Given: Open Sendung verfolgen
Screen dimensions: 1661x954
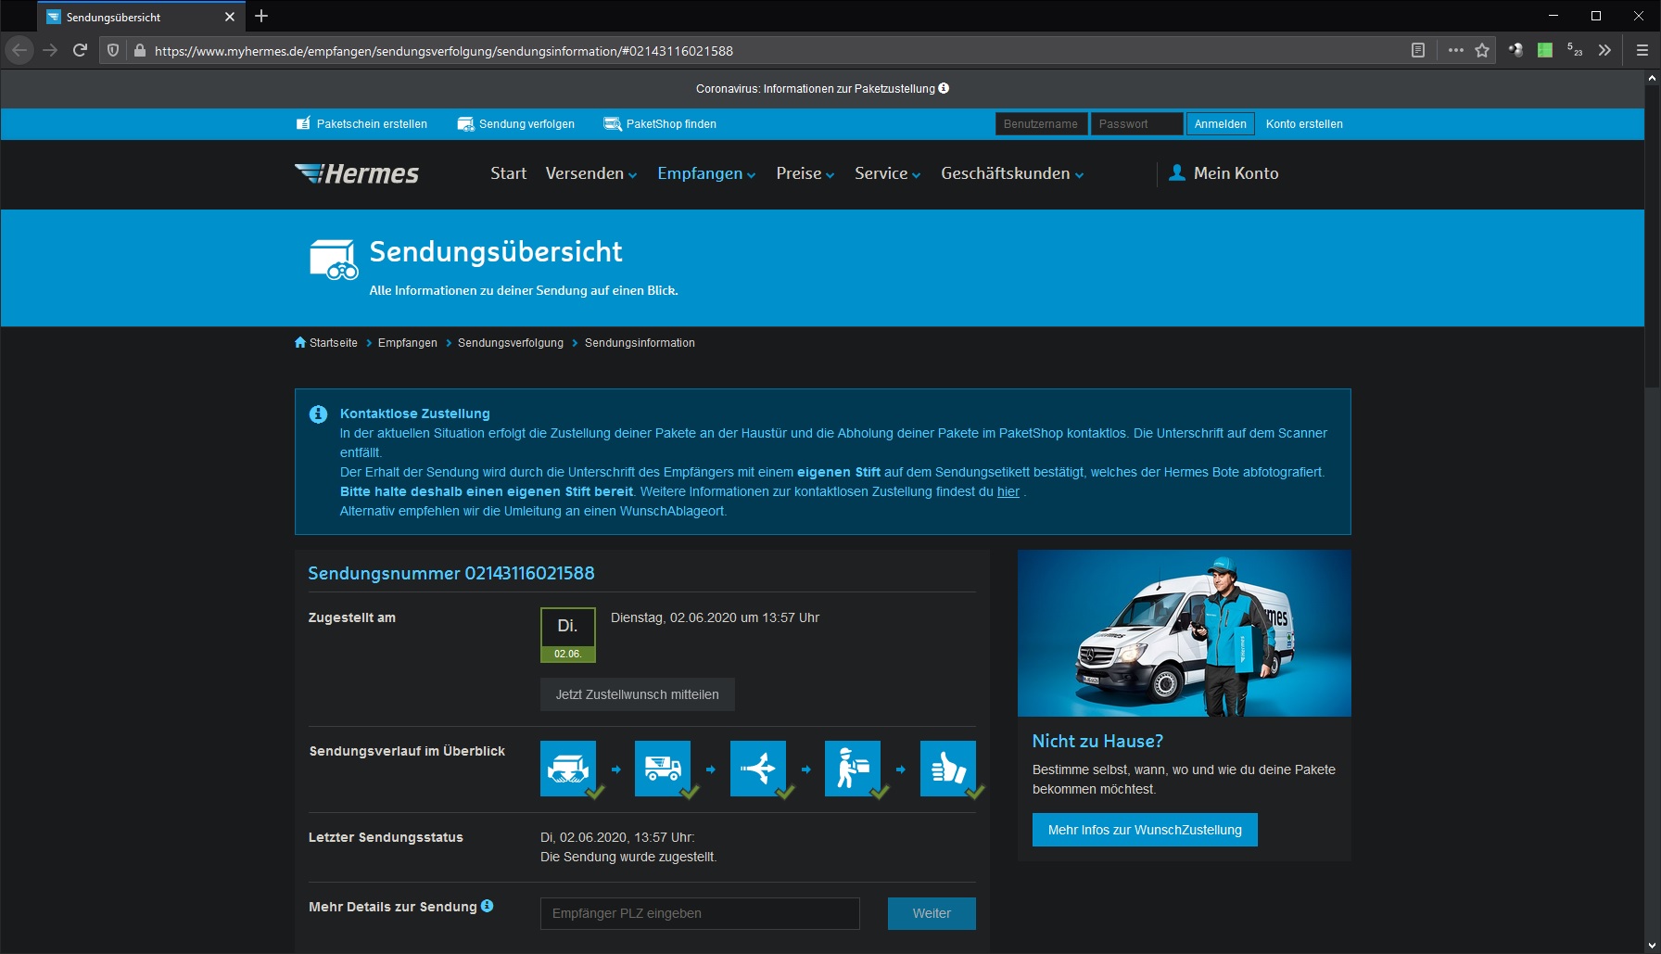Looking at the screenshot, I should click(x=516, y=124).
